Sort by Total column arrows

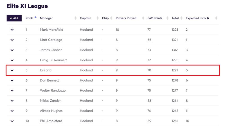[x=181, y=18]
